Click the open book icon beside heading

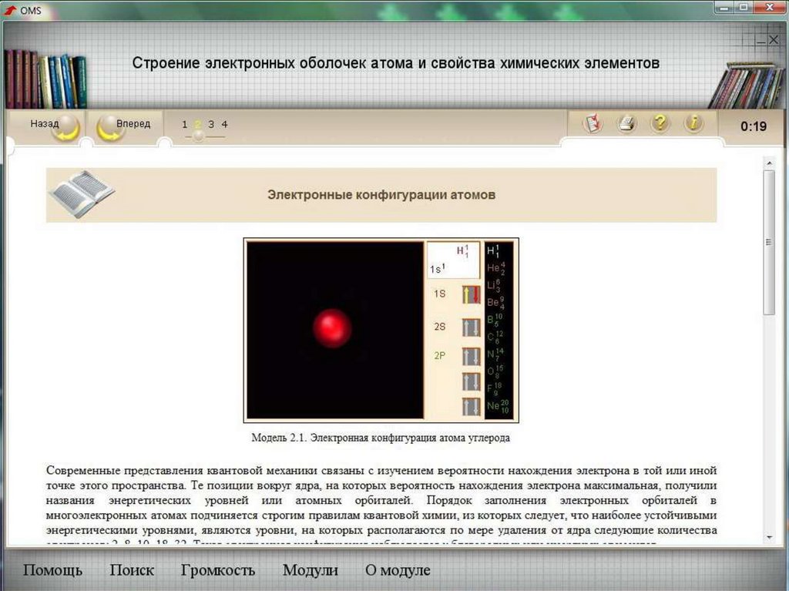click(x=80, y=193)
